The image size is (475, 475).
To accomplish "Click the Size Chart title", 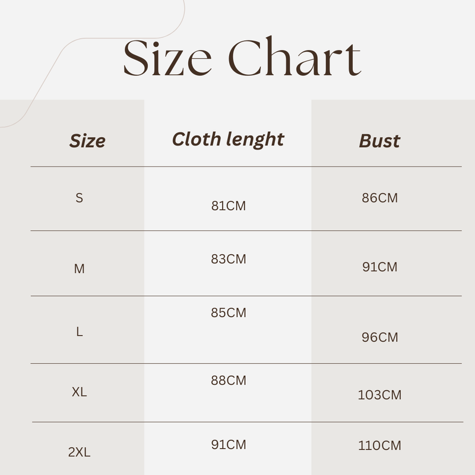I will pos(242,58).
